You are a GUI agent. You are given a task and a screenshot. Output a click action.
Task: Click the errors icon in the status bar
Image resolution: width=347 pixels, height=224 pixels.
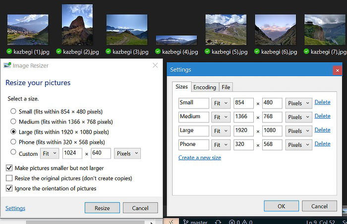231,222
